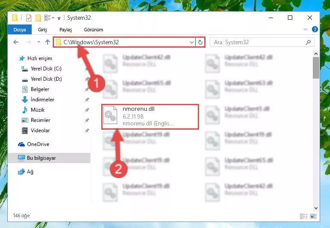Unpin Resimler using its pin icon
Viewport: 330px width, 228px height.
87,120
